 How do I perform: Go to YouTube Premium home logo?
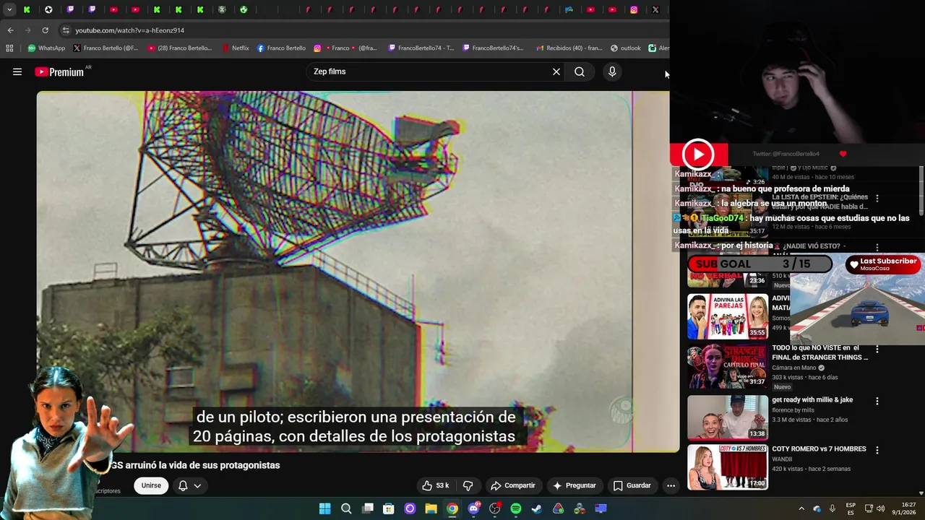(x=61, y=71)
